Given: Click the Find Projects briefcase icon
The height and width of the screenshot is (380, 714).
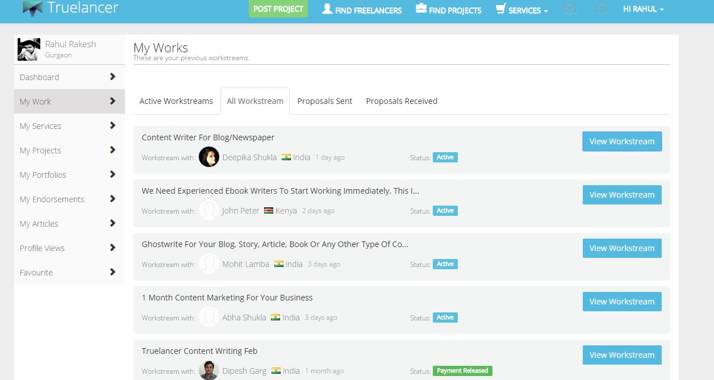Looking at the screenshot, I should point(421,9).
